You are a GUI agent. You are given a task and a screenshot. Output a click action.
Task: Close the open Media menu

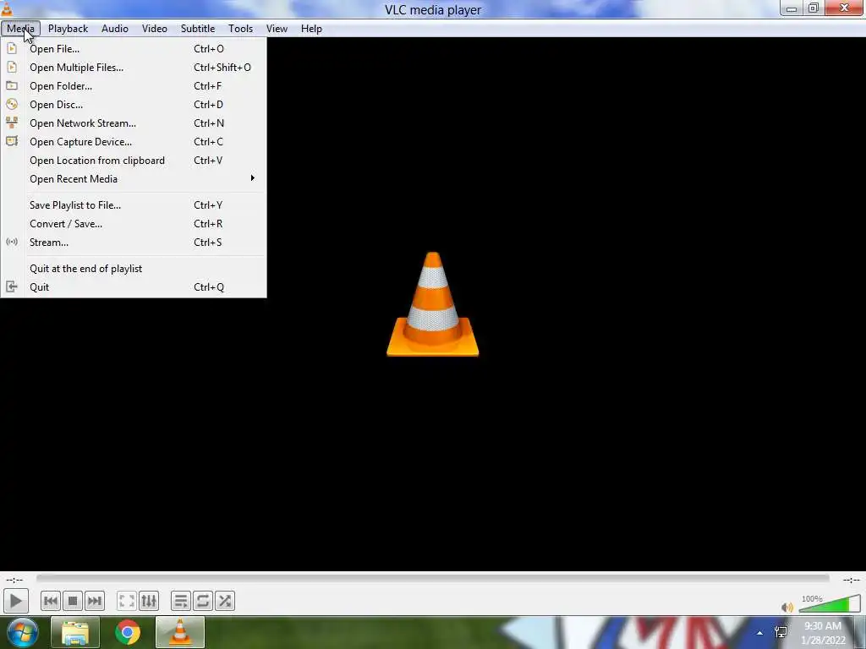(x=20, y=29)
